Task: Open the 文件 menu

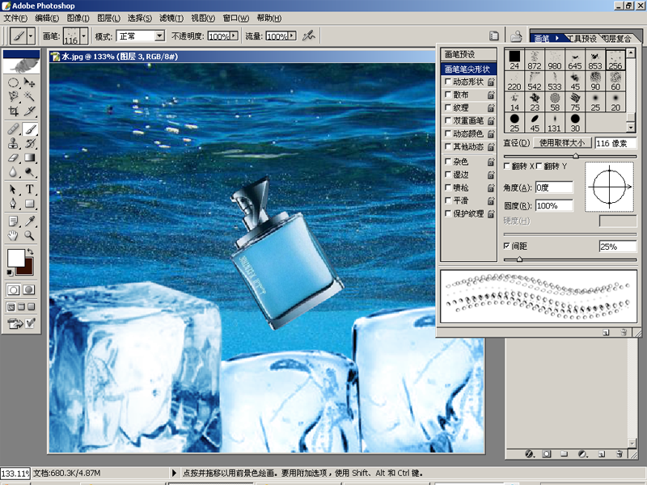Action: [15, 18]
